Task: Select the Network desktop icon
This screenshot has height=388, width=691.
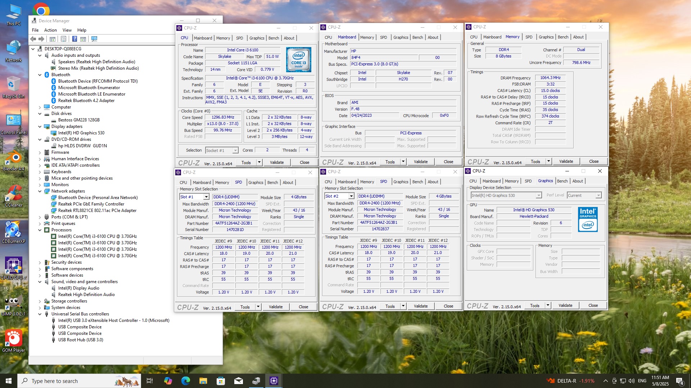Action: [x=14, y=51]
